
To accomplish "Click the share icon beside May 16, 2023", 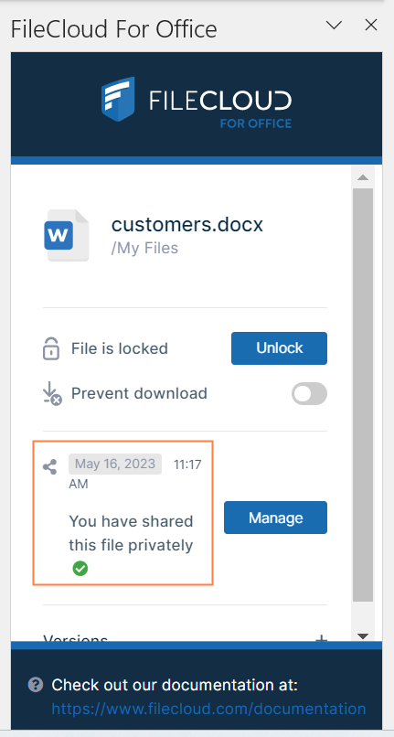I will click(50, 467).
